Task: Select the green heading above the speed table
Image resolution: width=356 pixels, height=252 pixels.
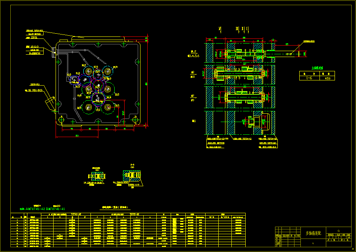Action: [317, 68]
